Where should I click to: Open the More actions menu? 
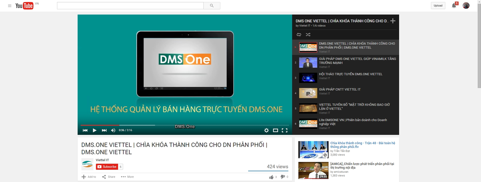[x=127, y=177]
